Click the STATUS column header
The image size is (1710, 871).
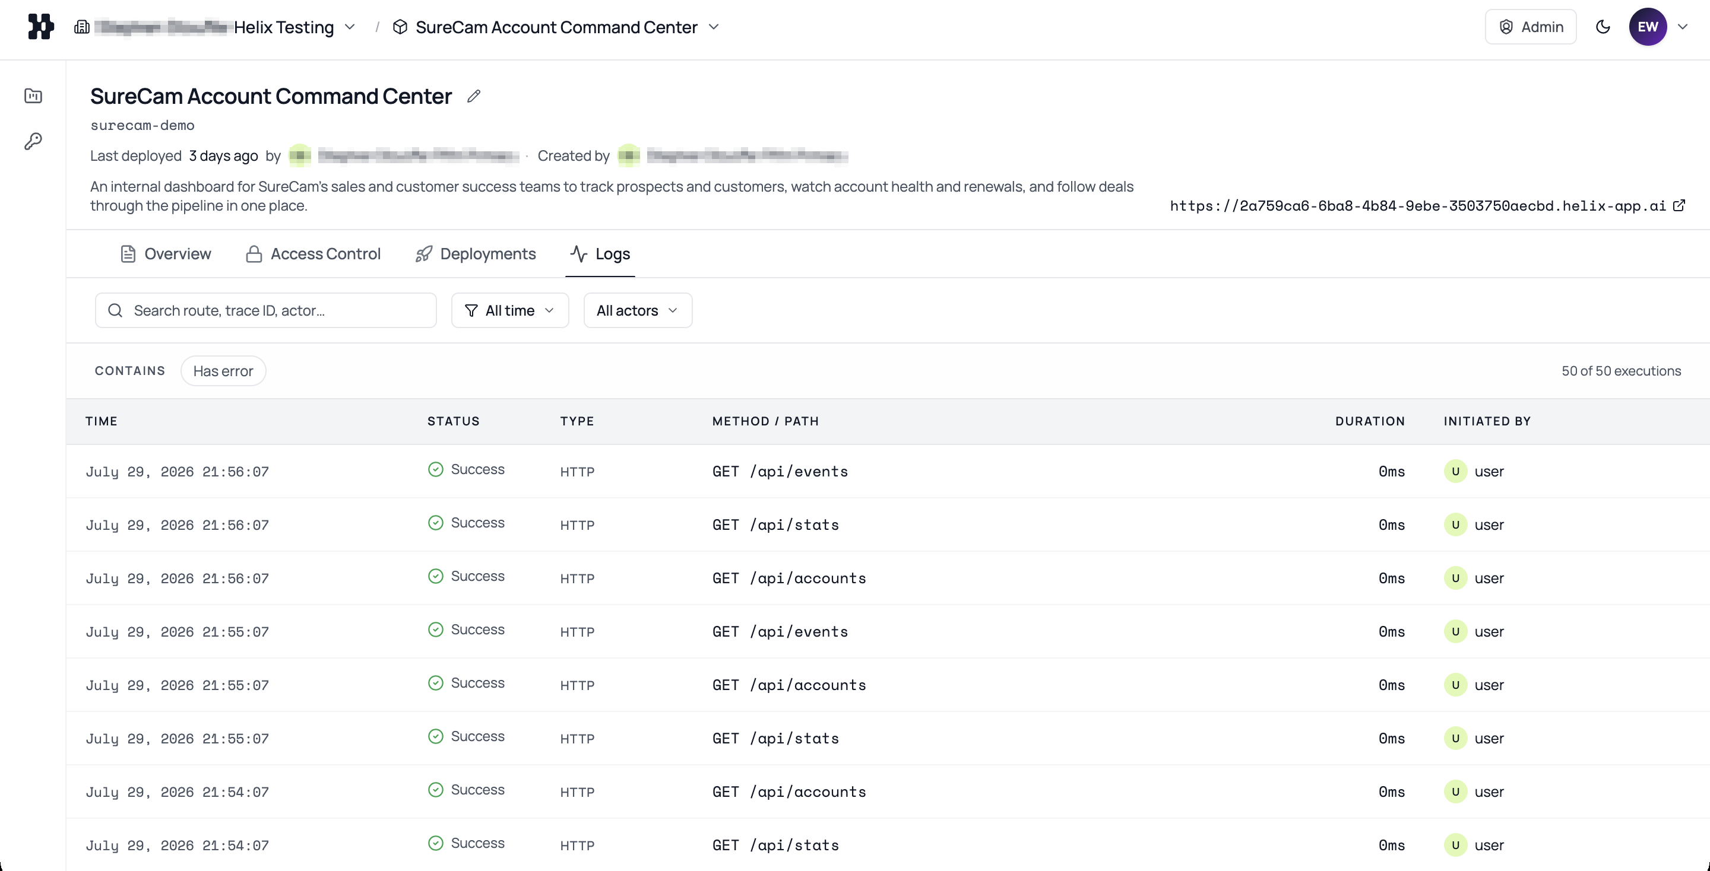tap(454, 421)
